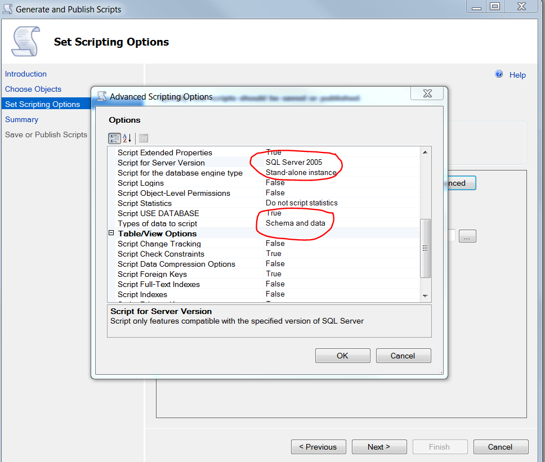Toggle Script Check Constraints True value

point(274,254)
